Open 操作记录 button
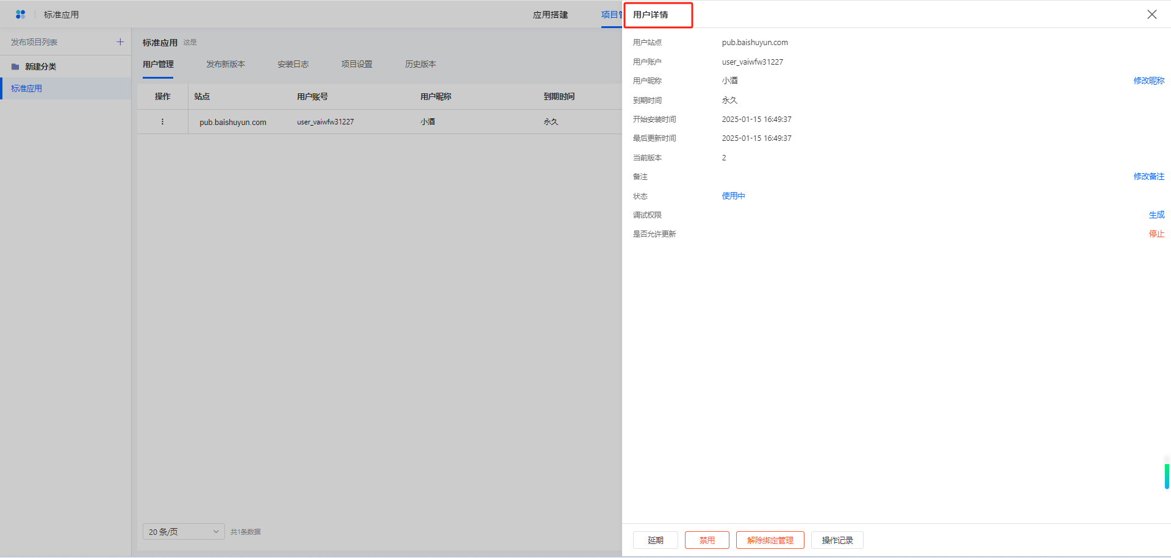 pyautogui.click(x=837, y=540)
